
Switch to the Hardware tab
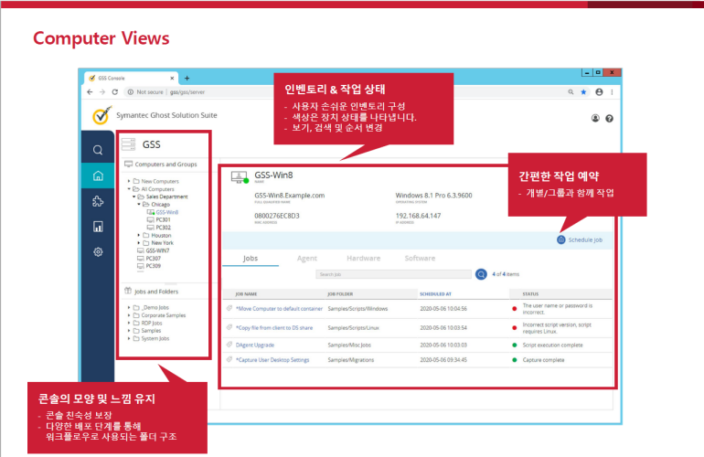pos(363,259)
